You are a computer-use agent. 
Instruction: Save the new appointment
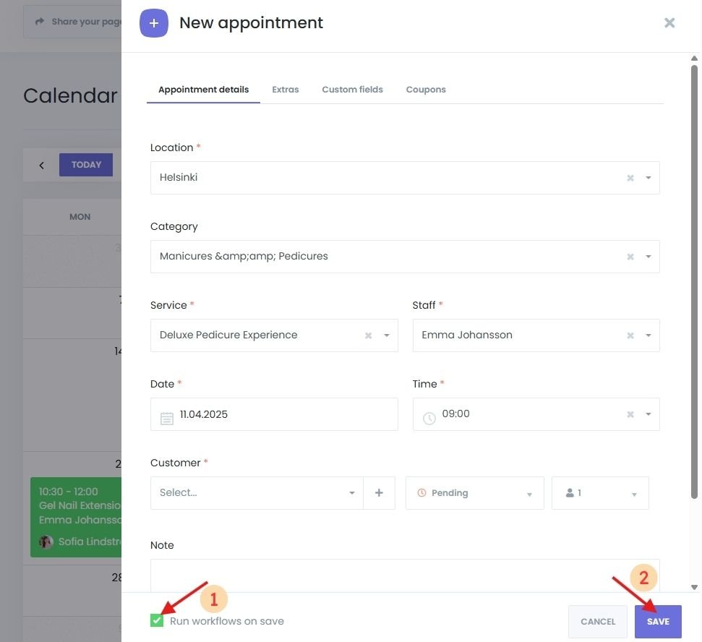click(657, 621)
